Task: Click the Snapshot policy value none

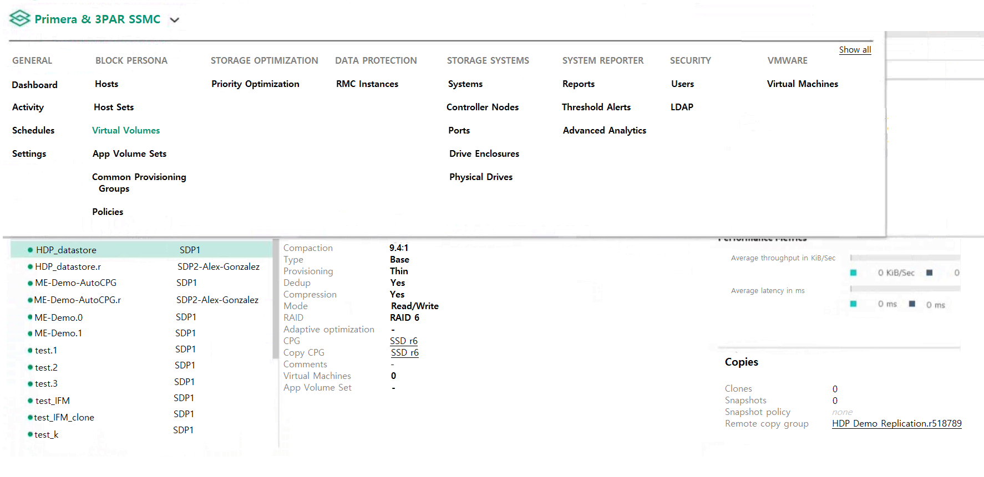Action: [843, 412]
